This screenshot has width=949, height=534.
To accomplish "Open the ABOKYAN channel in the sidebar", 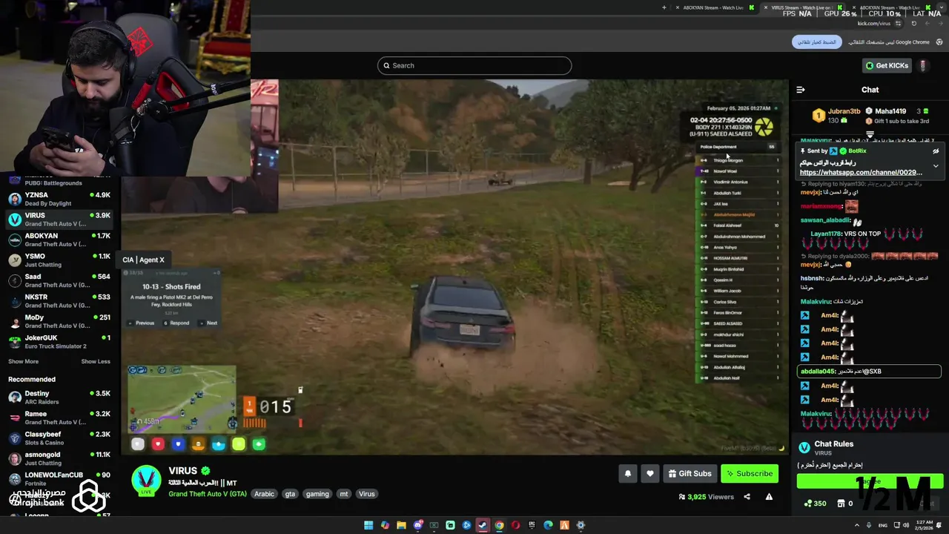I will [59, 240].
